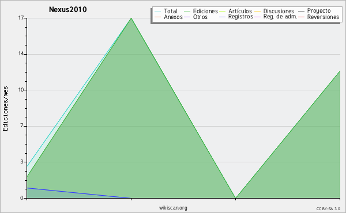The image size is (346, 213).
Task: Click the cyan Total legend line
Action: [x=158, y=11]
